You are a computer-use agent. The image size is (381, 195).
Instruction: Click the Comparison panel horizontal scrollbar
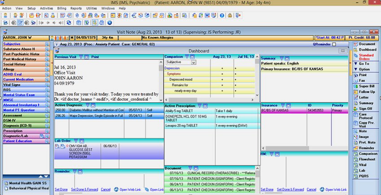210,100
